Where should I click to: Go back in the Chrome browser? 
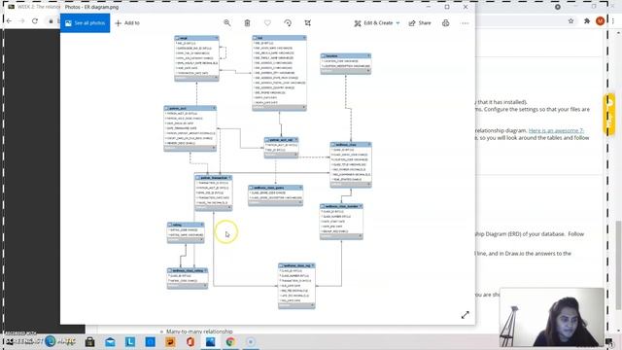tap(9, 21)
